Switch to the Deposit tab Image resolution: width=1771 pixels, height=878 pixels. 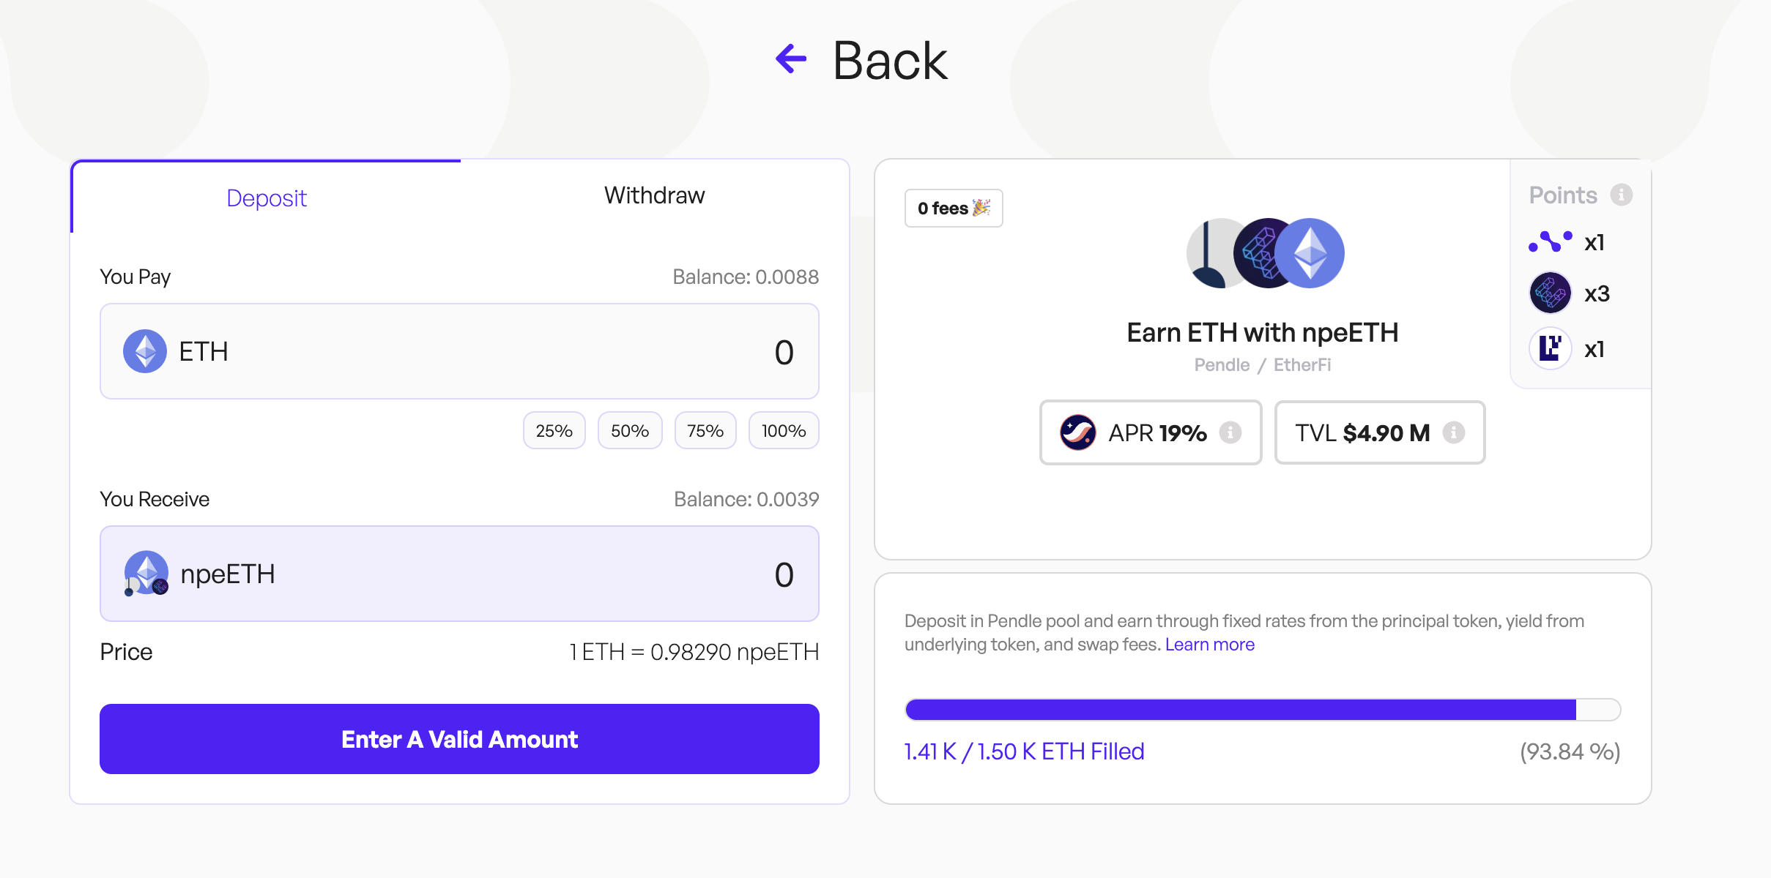click(267, 198)
